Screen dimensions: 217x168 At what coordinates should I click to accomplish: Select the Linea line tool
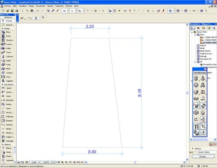click(x=8, y=108)
